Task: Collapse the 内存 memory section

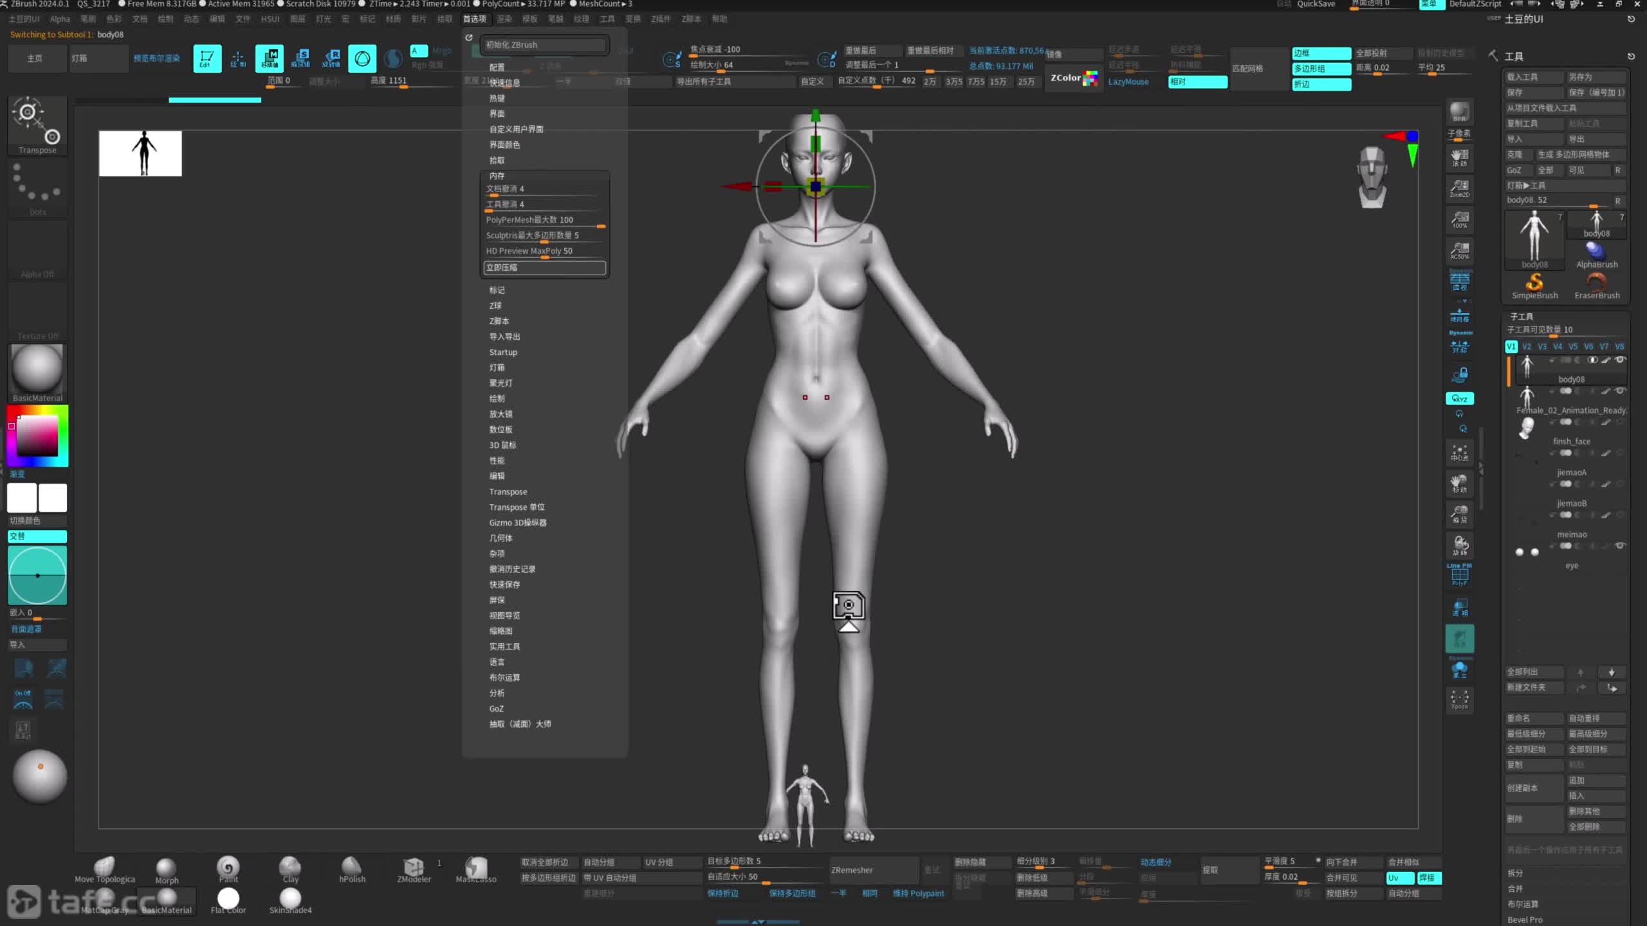Action: (497, 176)
